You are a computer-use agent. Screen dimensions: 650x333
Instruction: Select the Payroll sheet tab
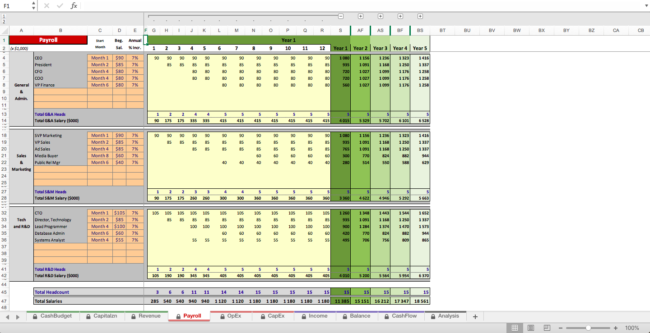(x=189, y=316)
